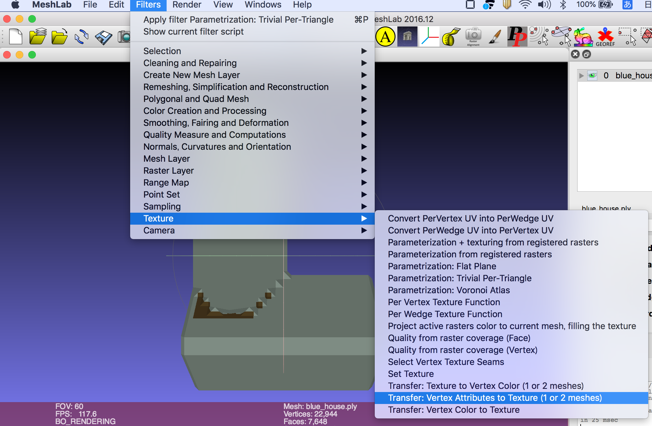Expand Quality Measure and Computations submenu
Image resolution: width=652 pixels, height=426 pixels.
(x=252, y=135)
